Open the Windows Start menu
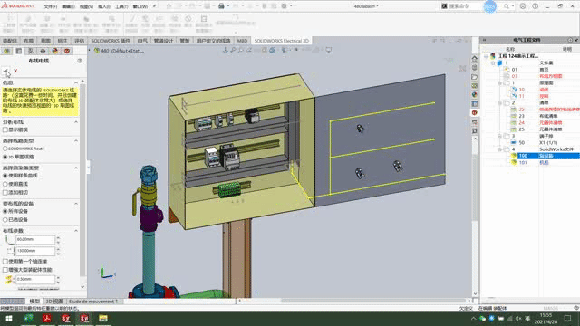Image resolution: width=580 pixels, height=326 pixels. pyautogui.click(x=9, y=318)
